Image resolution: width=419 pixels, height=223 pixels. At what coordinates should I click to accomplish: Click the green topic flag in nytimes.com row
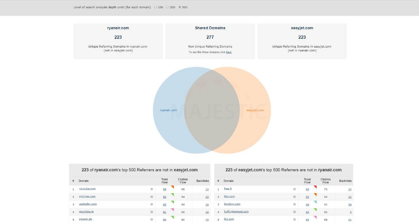tap(173, 194)
